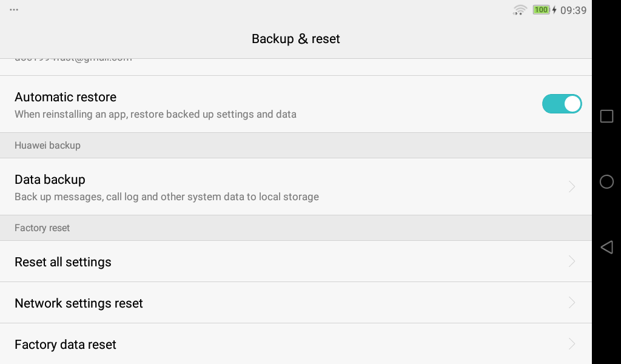Tap the partially hidden backup account email
The width and height of the screenshot is (621, 364).
pyautogui.click(x=73, y=60)
